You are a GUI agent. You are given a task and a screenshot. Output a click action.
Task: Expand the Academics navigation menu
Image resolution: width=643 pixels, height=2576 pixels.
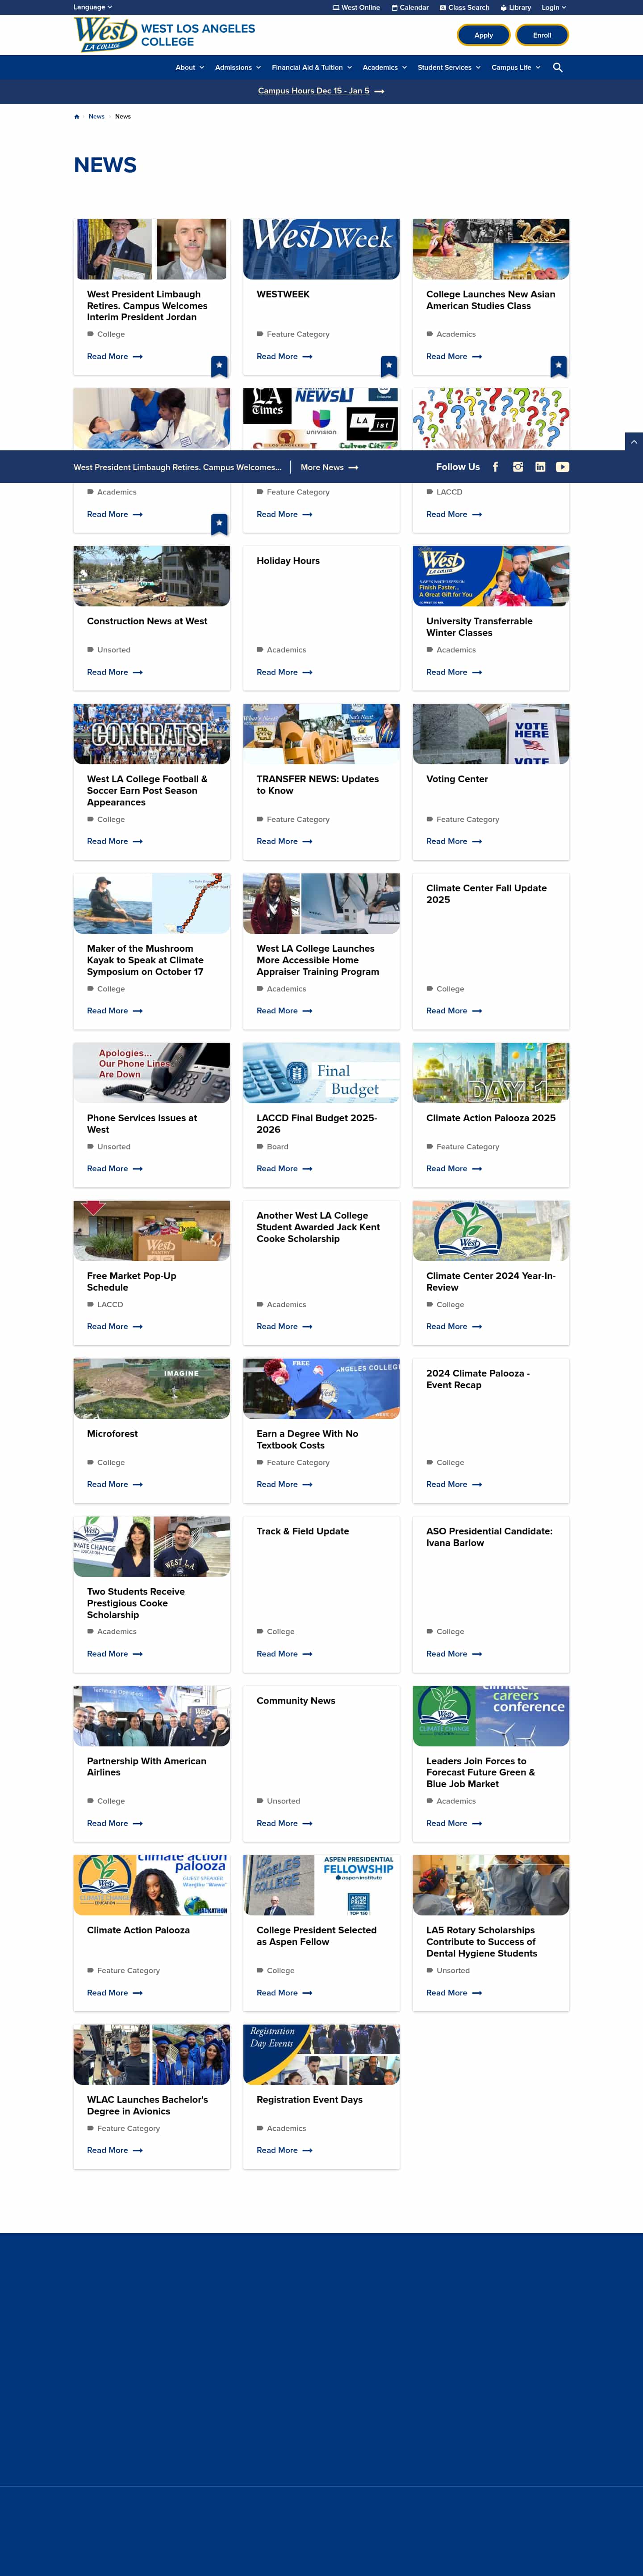click(x=384, y=68)
